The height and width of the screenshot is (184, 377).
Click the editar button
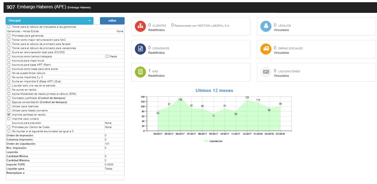click(112, 21)
